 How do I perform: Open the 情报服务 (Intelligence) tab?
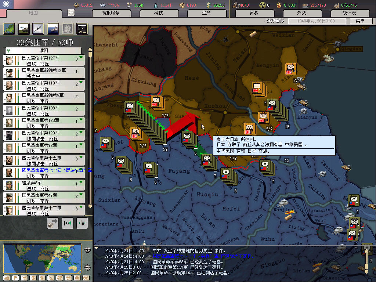click(111, 13)
